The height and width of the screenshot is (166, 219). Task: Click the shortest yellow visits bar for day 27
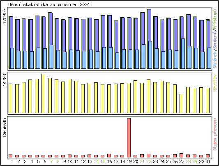pyautogui.click(x=181, y=103)
